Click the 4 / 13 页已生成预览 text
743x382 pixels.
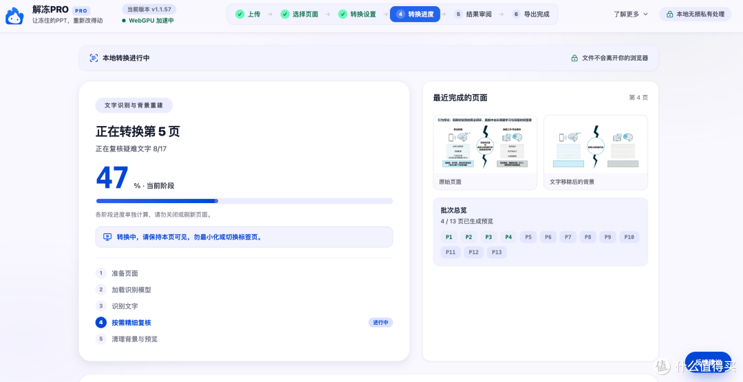tap(466, 221)
